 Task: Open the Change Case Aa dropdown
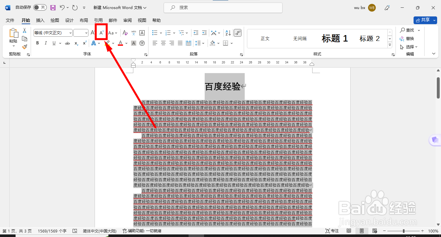(113, 33)
